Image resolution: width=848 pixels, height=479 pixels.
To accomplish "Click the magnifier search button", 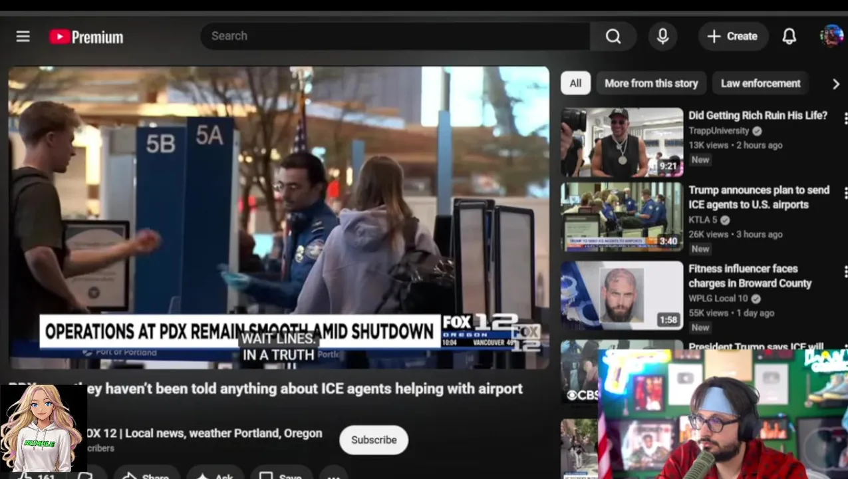I will click(x=613, y=37).
